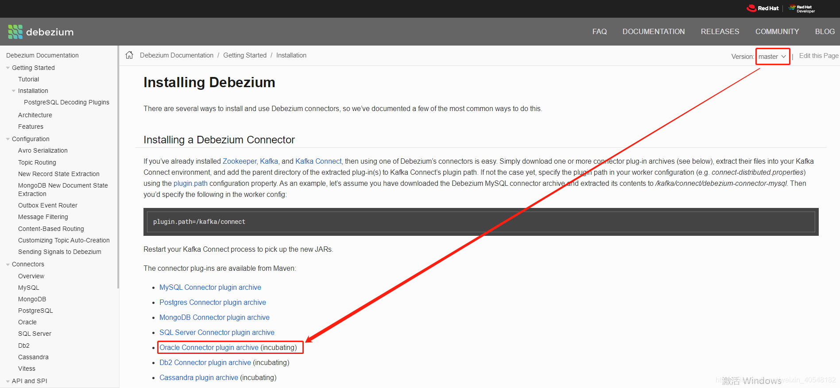Open the FAQ menu item

click(x=600, y=32)
